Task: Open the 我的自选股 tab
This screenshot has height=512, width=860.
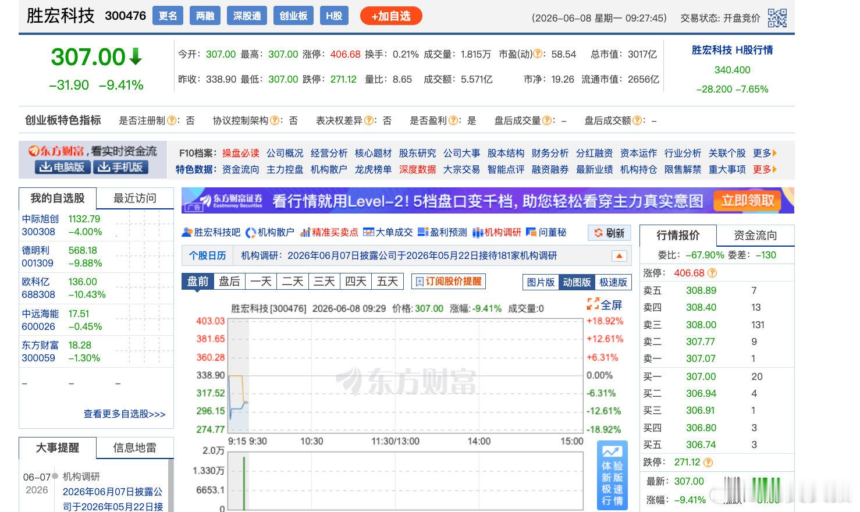Action: tap(58, 198)
